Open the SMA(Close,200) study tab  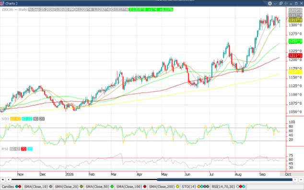[x=164, y=187]
